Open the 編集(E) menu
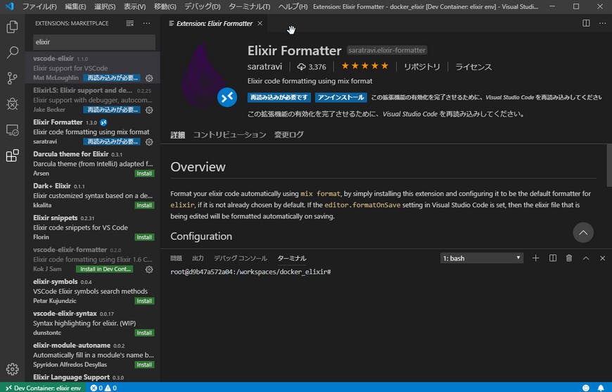The width and height of the screenshot is (612, 392). click(x=75, y=6)
